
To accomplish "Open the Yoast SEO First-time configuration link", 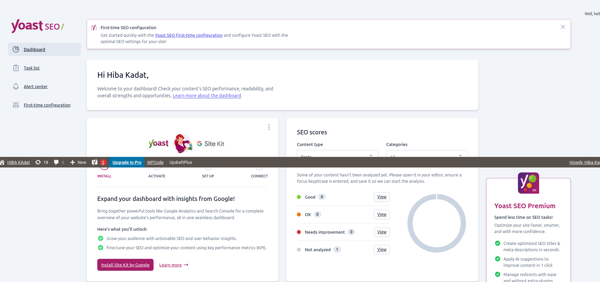I will tap(189, 35).
